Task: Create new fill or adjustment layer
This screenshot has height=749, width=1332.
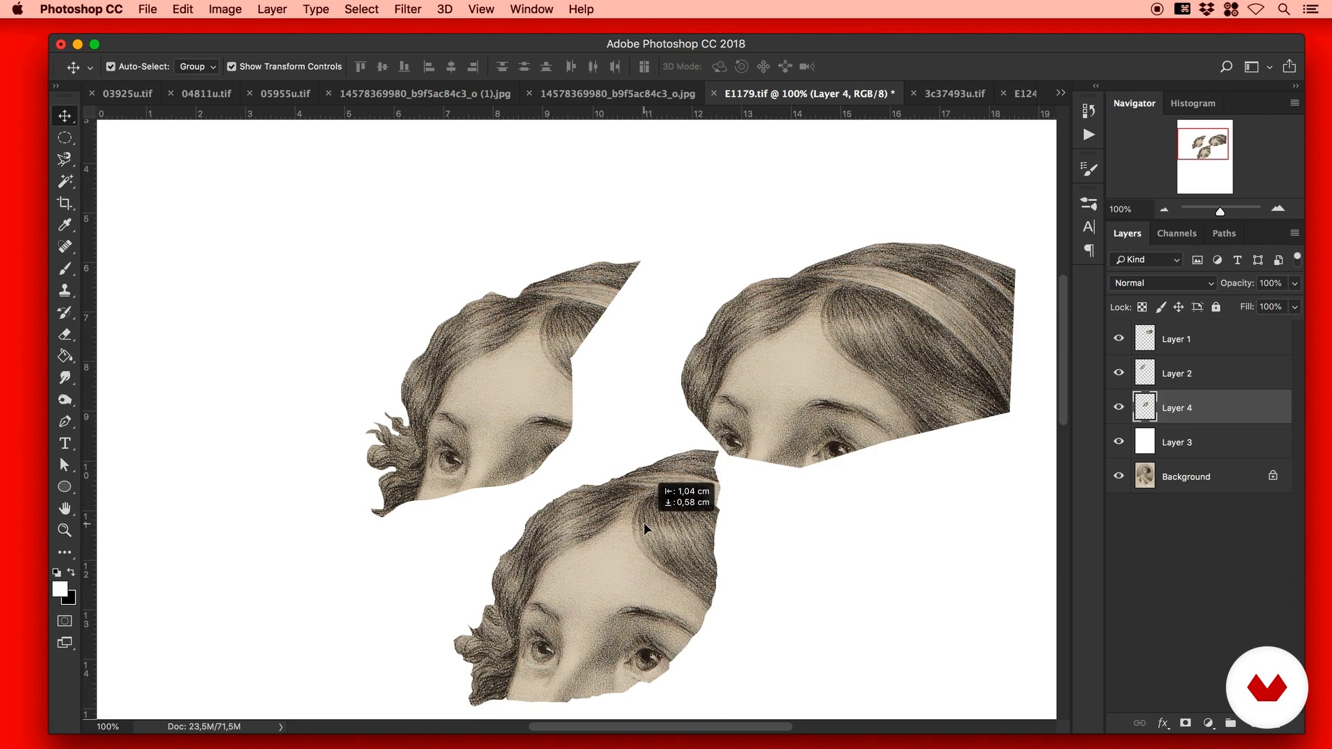Action: (1209, 723)
